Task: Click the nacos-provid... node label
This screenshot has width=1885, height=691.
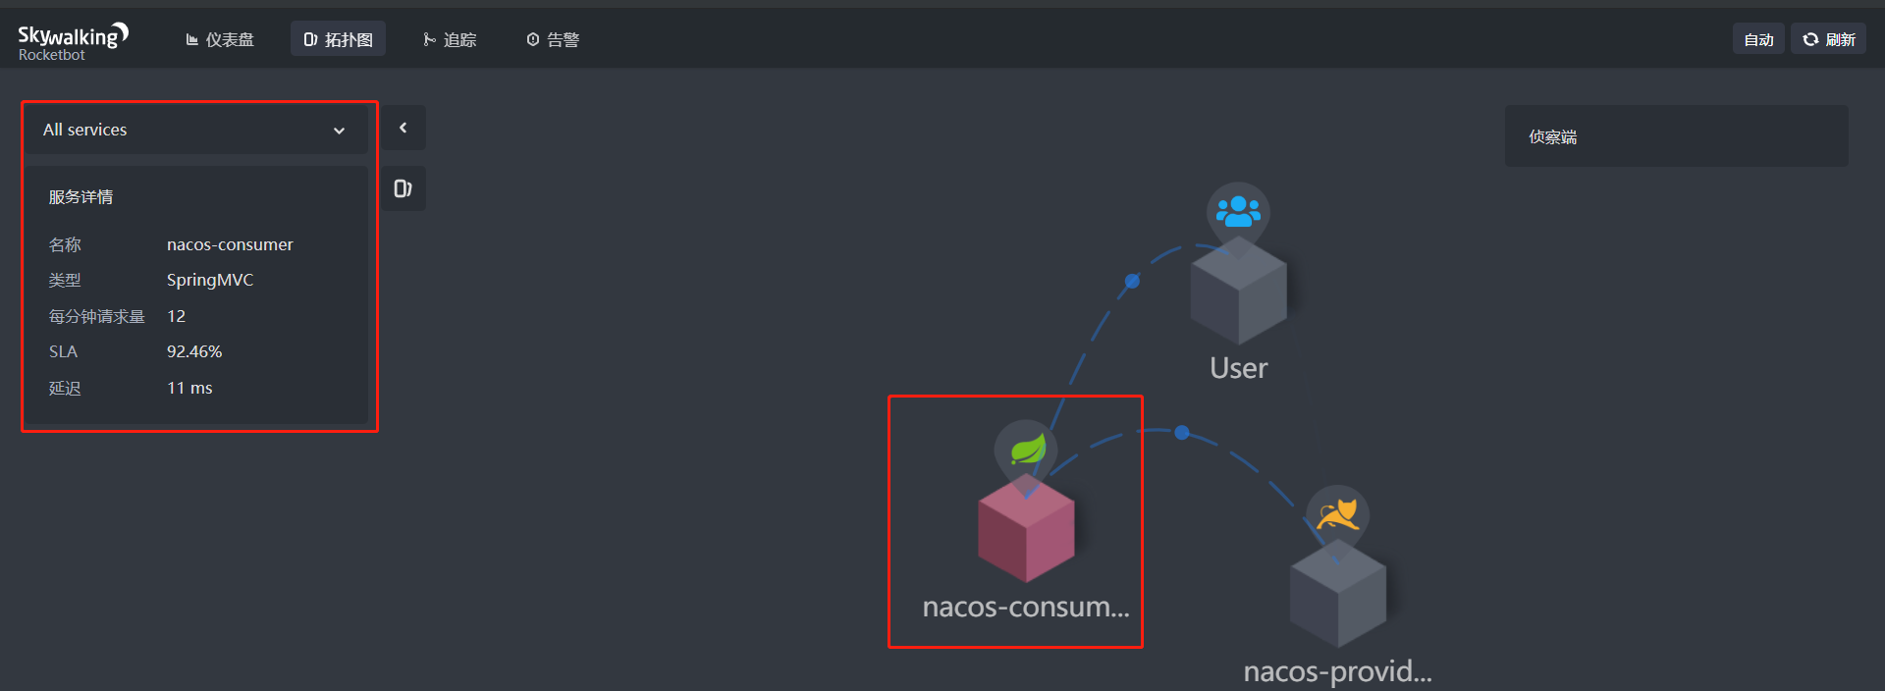Action: point(1337,671)
